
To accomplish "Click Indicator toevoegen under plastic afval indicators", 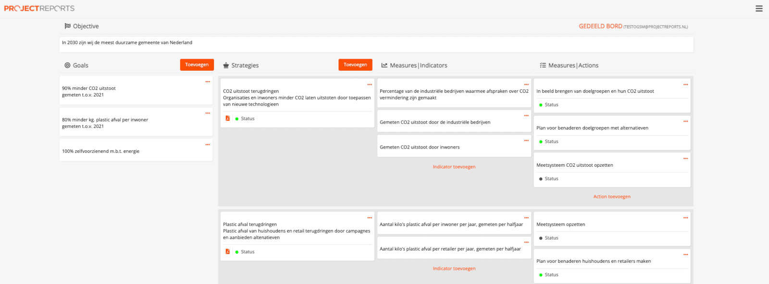I will click(x=454, y=269).
